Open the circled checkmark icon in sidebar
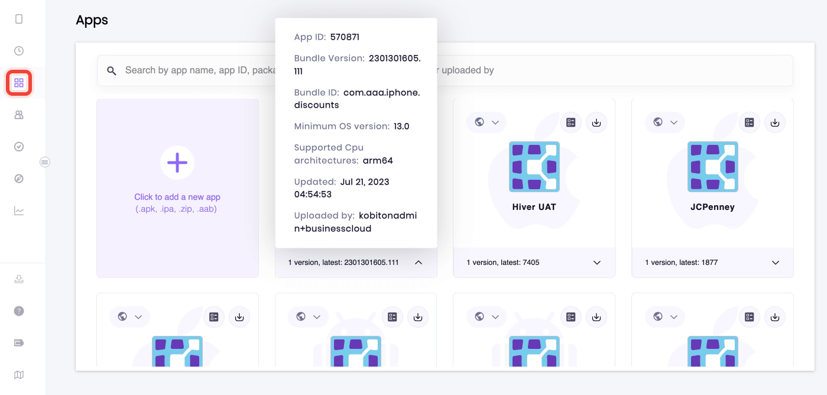 pyautogui.click(x=19, y=147)
